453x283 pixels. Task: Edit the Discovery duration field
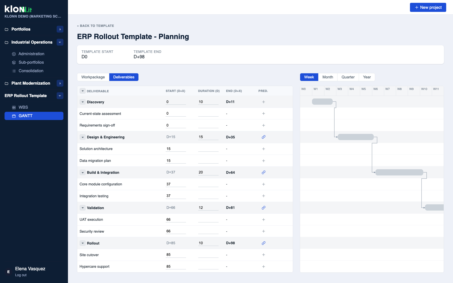point(208,102)
